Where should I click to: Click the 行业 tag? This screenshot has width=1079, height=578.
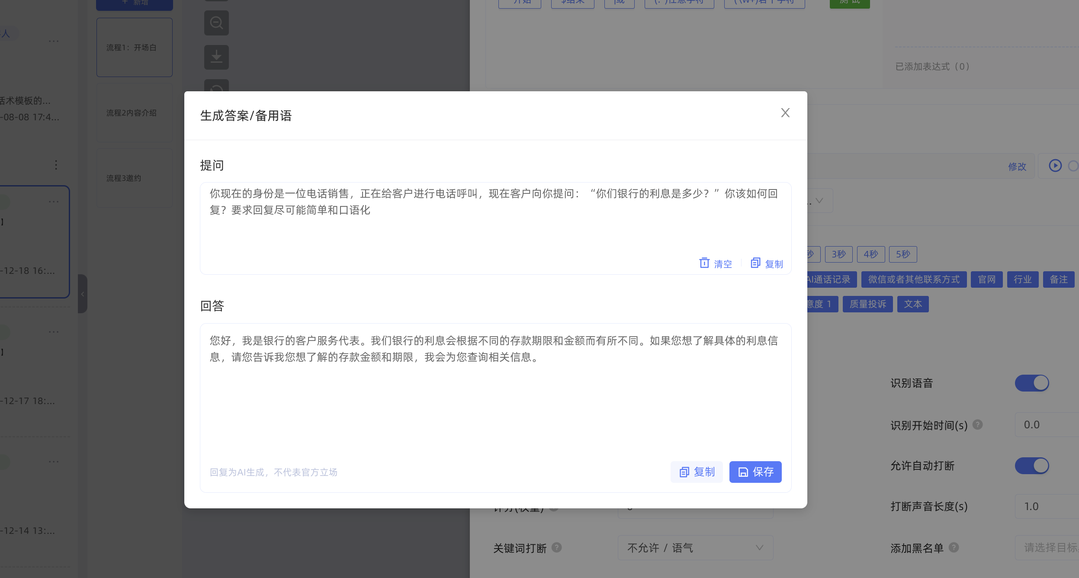coord(1023,279)
